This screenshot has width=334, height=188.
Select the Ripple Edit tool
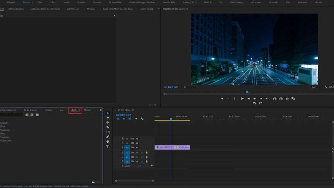pyautogui.click(x=108, y=122)
